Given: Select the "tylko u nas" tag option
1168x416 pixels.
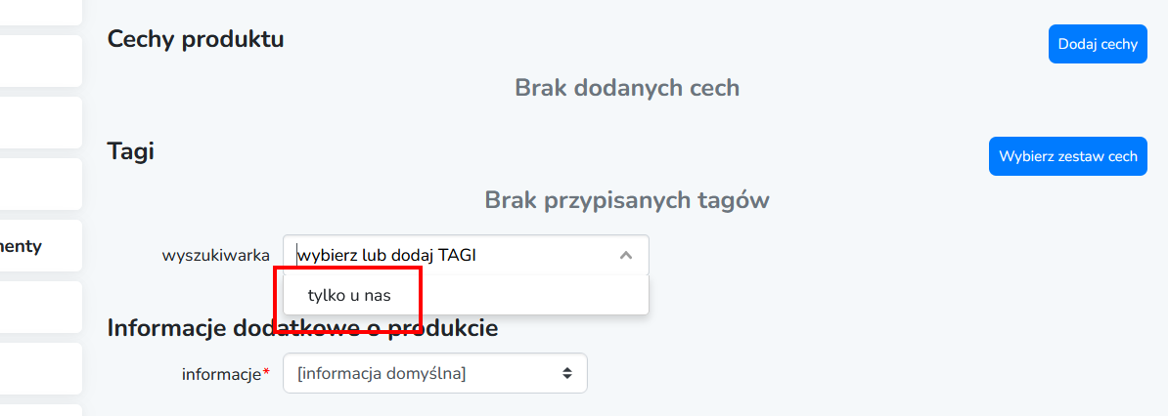Looking at the screenshot, I should [349, 295].
